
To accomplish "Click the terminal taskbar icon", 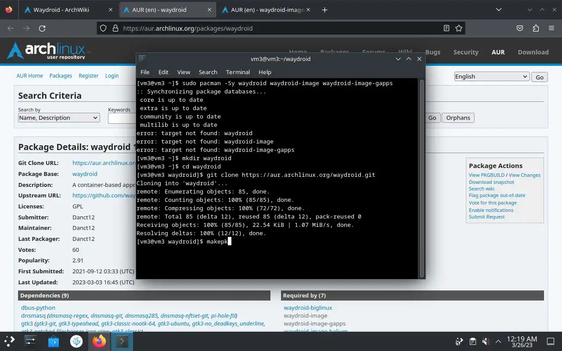I will click(x=122, y=341).
